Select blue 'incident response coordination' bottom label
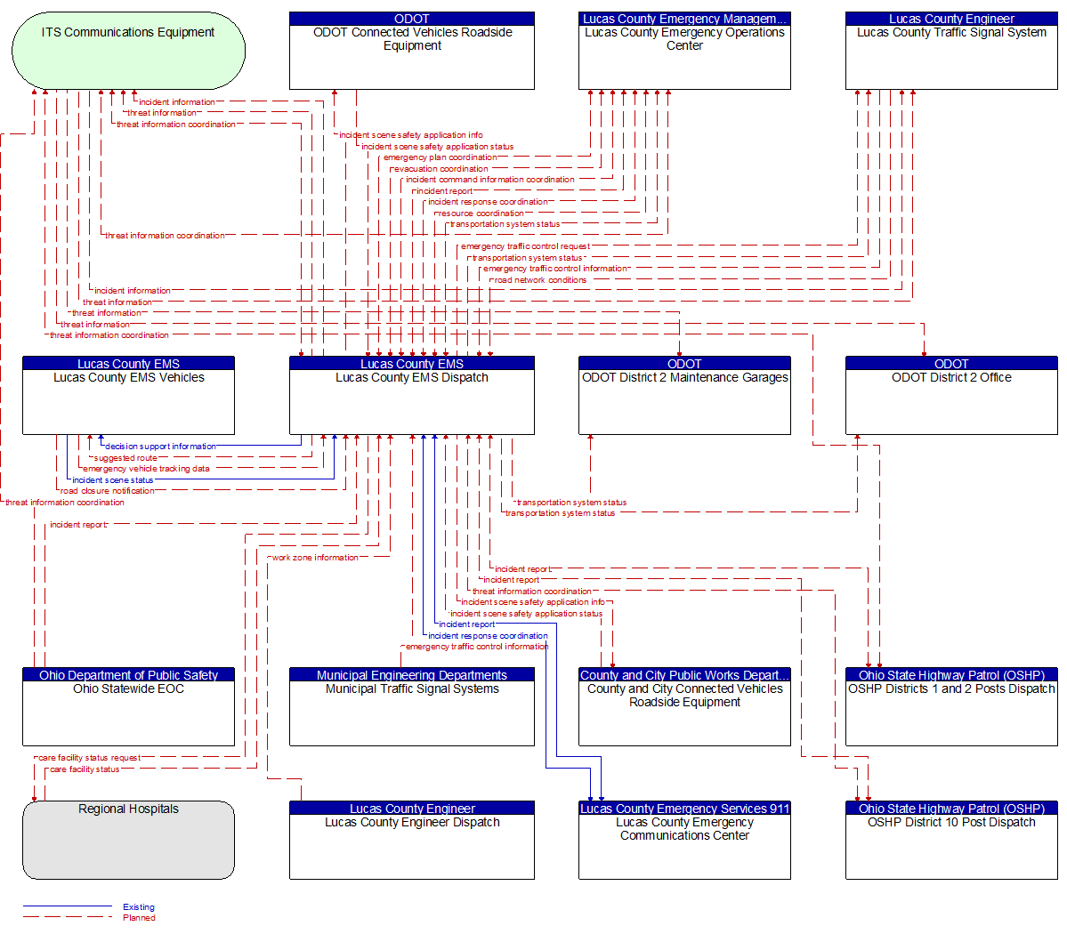 coord(488,636)
